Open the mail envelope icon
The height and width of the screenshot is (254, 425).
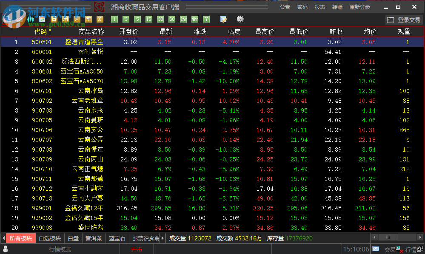[x=376, y=248]
